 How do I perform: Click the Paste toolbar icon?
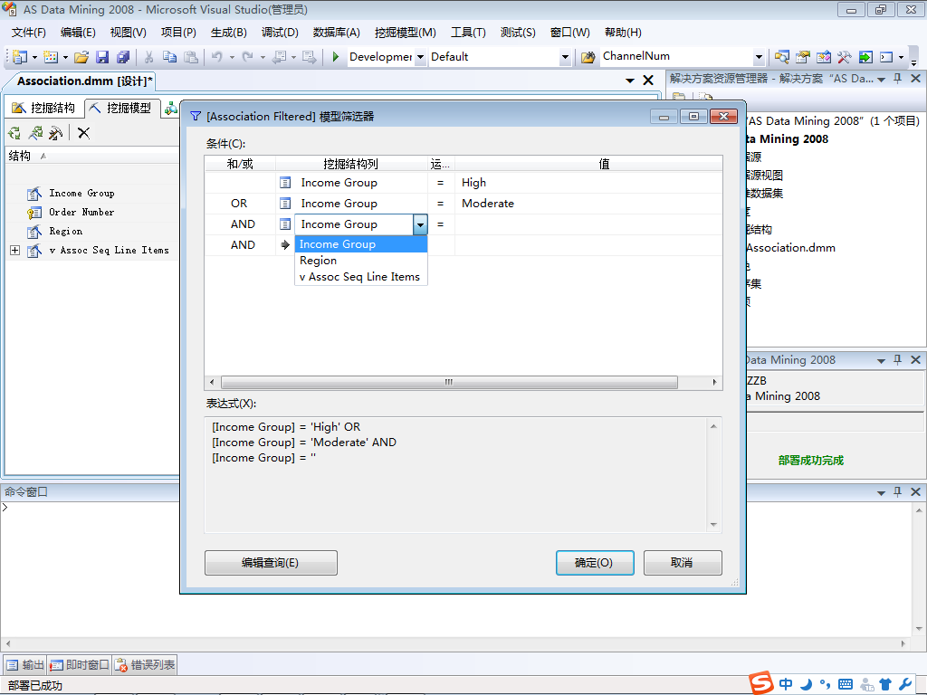(x=191, y=57)
